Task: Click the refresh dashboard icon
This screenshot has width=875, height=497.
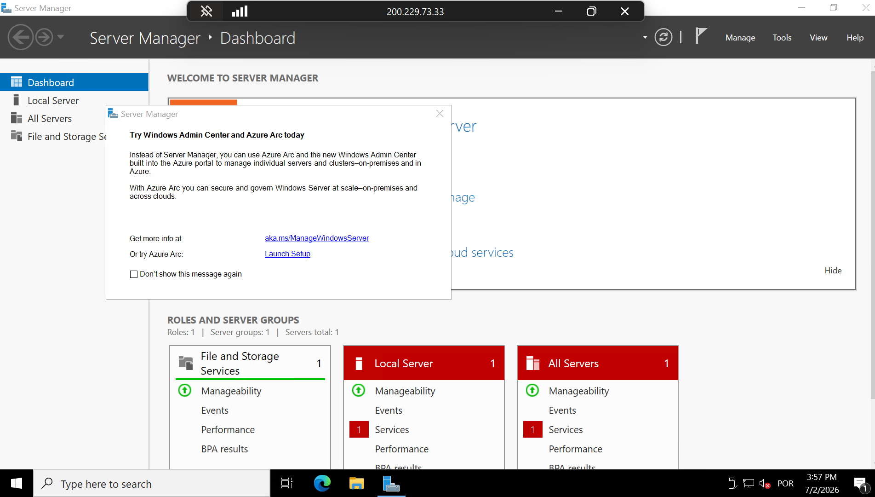Action: [x=663, y=37]
